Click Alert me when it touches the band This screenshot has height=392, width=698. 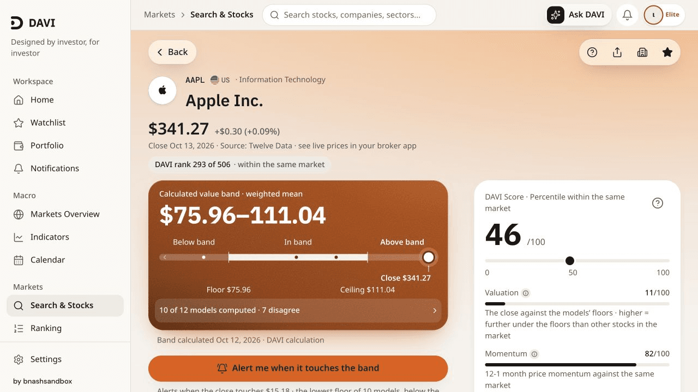(298, 368)
